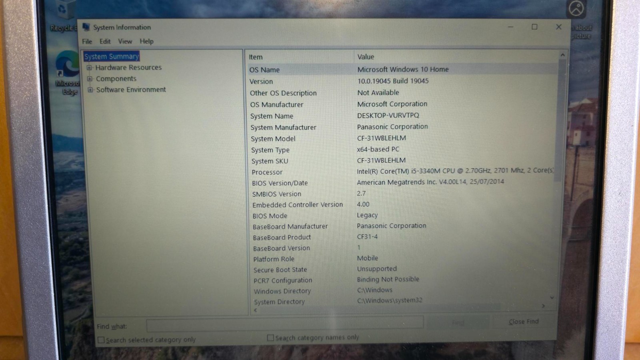This screenshot has height=360, width=640.
Task: Select the System Name row label
Action: [272, 116]
